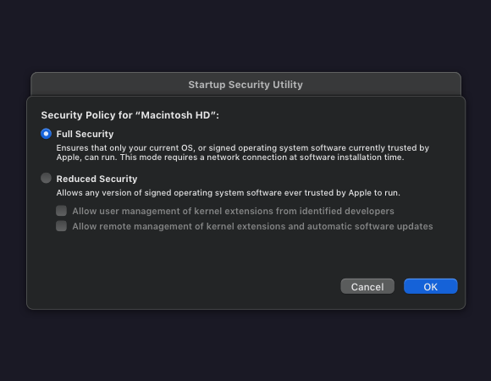491x381 pixels.
Task: Click the dark background above the dialog window
Action: click(245, 35)
